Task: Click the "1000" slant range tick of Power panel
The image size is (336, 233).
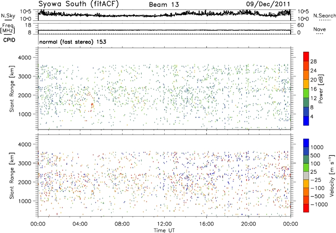Action: click(24, 114)
